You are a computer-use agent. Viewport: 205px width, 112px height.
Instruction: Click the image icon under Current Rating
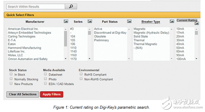click(x=197, y=23)
